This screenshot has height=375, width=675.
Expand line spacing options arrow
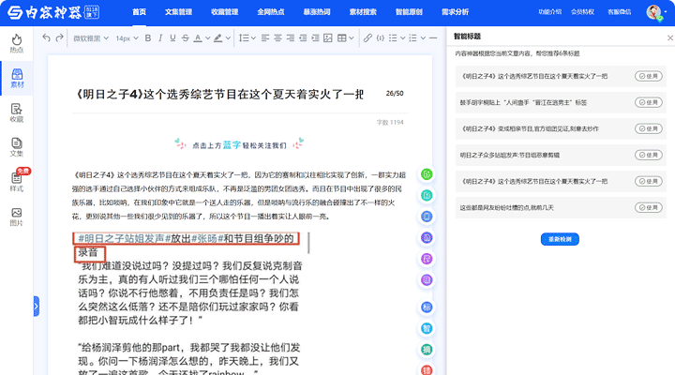tap(253, 37)
